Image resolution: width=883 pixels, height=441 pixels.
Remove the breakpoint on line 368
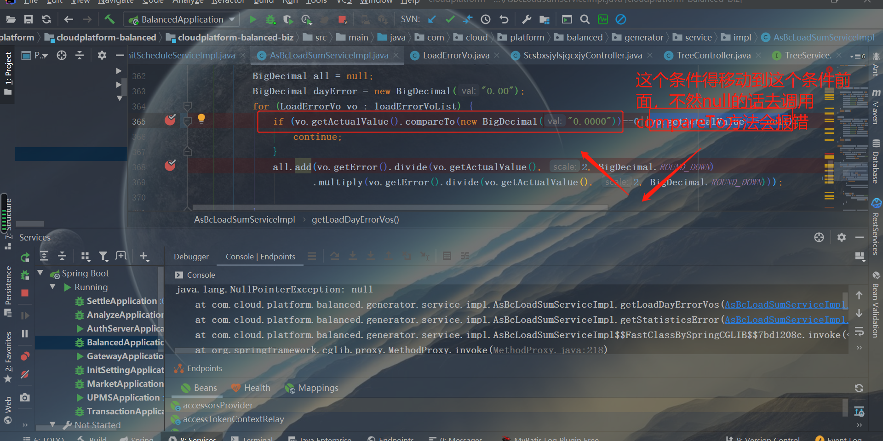pos(170,165)
